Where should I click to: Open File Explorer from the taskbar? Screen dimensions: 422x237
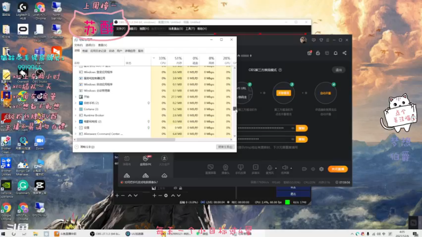[x=35, y=234]
